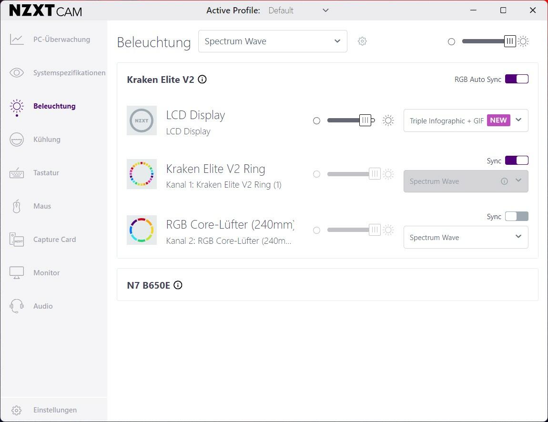This screenshot has height=422, width=548.
Task: Open the Spectrum Wave lighting mode dropdown
Action: [x=273, y=41]
